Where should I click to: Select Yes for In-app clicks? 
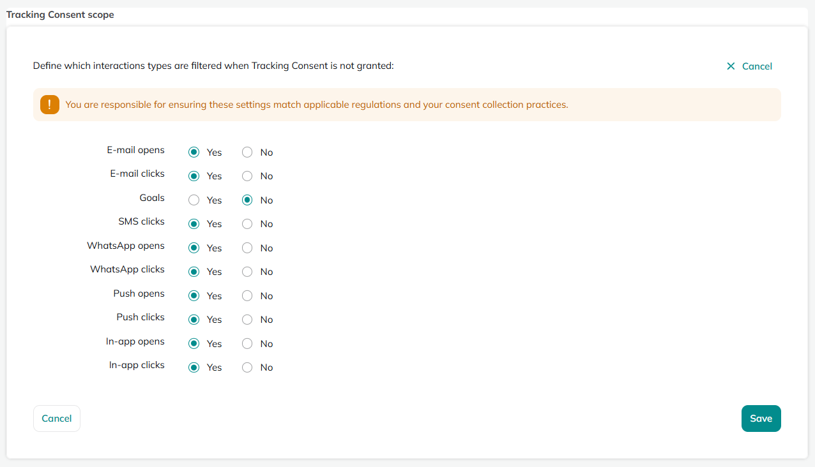[194, 367]
